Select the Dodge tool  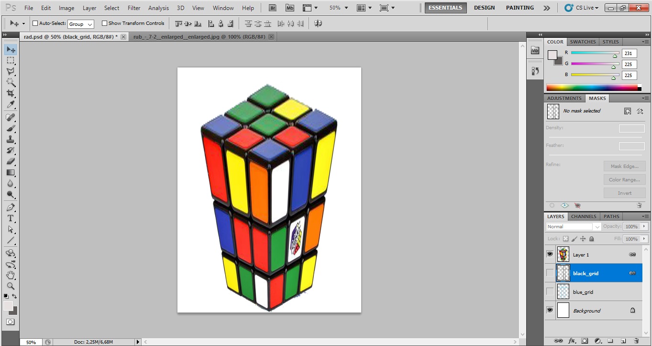[x=11, y=195]
